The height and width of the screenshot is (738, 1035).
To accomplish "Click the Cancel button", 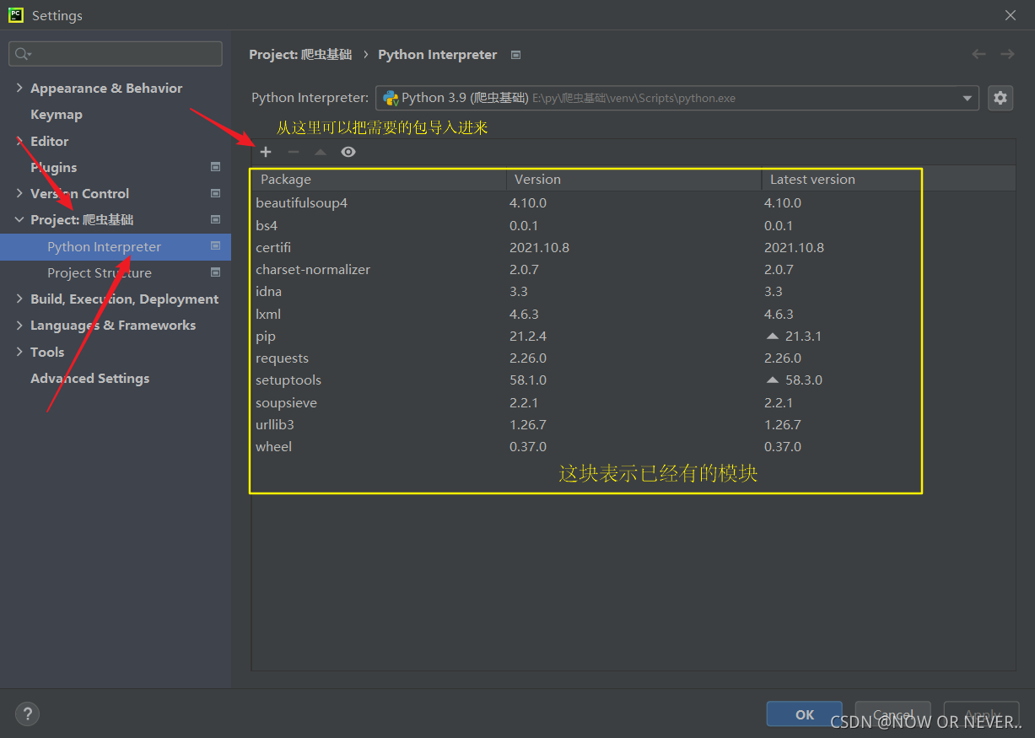I will click(892, 714).
